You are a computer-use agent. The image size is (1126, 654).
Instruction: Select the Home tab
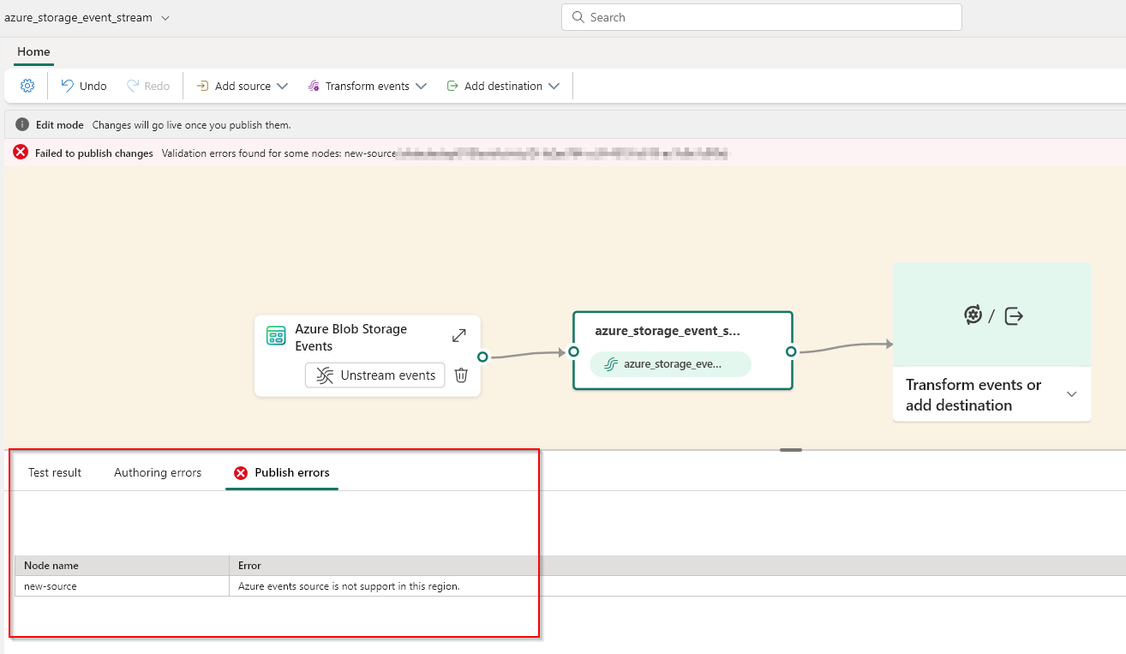pos(33,52)
